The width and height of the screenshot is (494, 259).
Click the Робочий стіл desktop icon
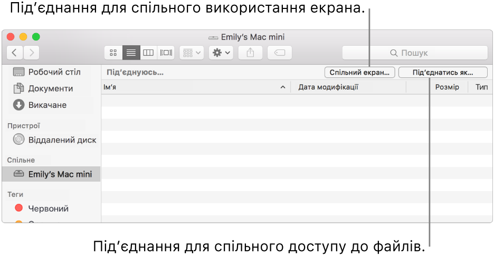click(x=18, y=72)
